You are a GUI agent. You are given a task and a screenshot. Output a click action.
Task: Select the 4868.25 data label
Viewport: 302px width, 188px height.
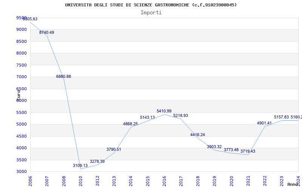pyautogui.click(x=130, y=124)
